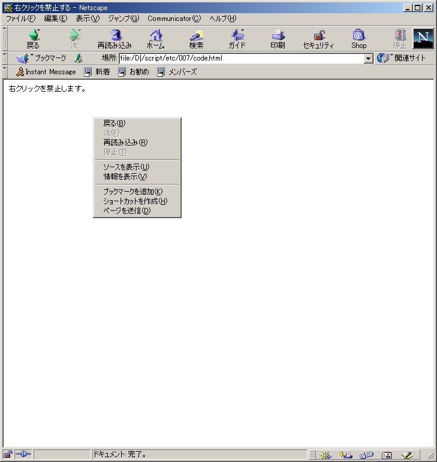The height and width of the screenshot is (462, 437).
Task: Click status text ドキュメント: 完了。
Action: (x=120, y=455)
